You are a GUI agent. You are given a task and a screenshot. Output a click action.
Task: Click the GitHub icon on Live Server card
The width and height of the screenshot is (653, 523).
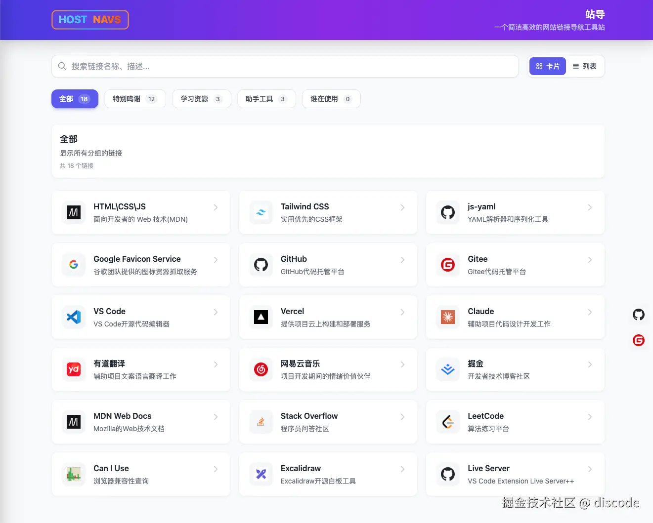pyautogui.click(x=448, y=474)
